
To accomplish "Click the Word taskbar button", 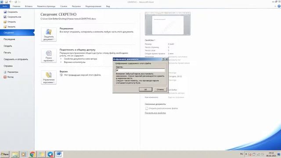I will pyautogui.click(x=59, y=154).
